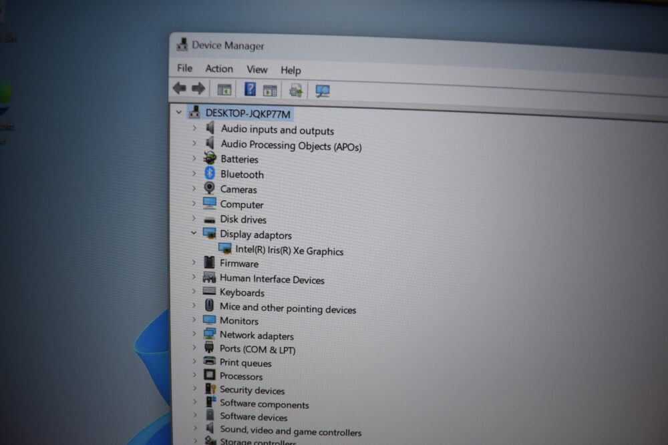
Task: Click the Processors chip icon
Action: click(209, 374)
